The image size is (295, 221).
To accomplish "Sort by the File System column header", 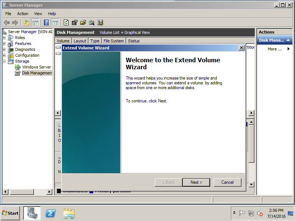I will 114,41.
